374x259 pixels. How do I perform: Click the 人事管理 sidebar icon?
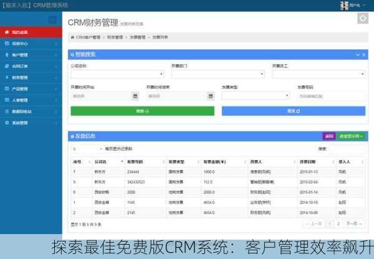click(x=7, y=100)
